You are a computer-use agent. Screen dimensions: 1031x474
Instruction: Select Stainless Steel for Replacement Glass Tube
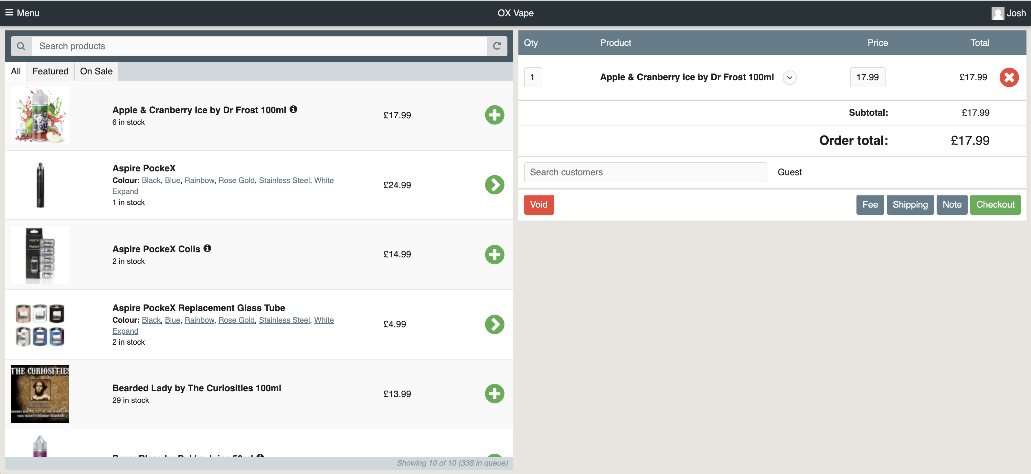(284, 320)
